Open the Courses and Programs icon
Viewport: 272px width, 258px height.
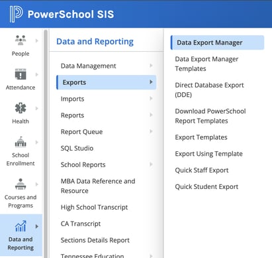(x=21, y=184)
